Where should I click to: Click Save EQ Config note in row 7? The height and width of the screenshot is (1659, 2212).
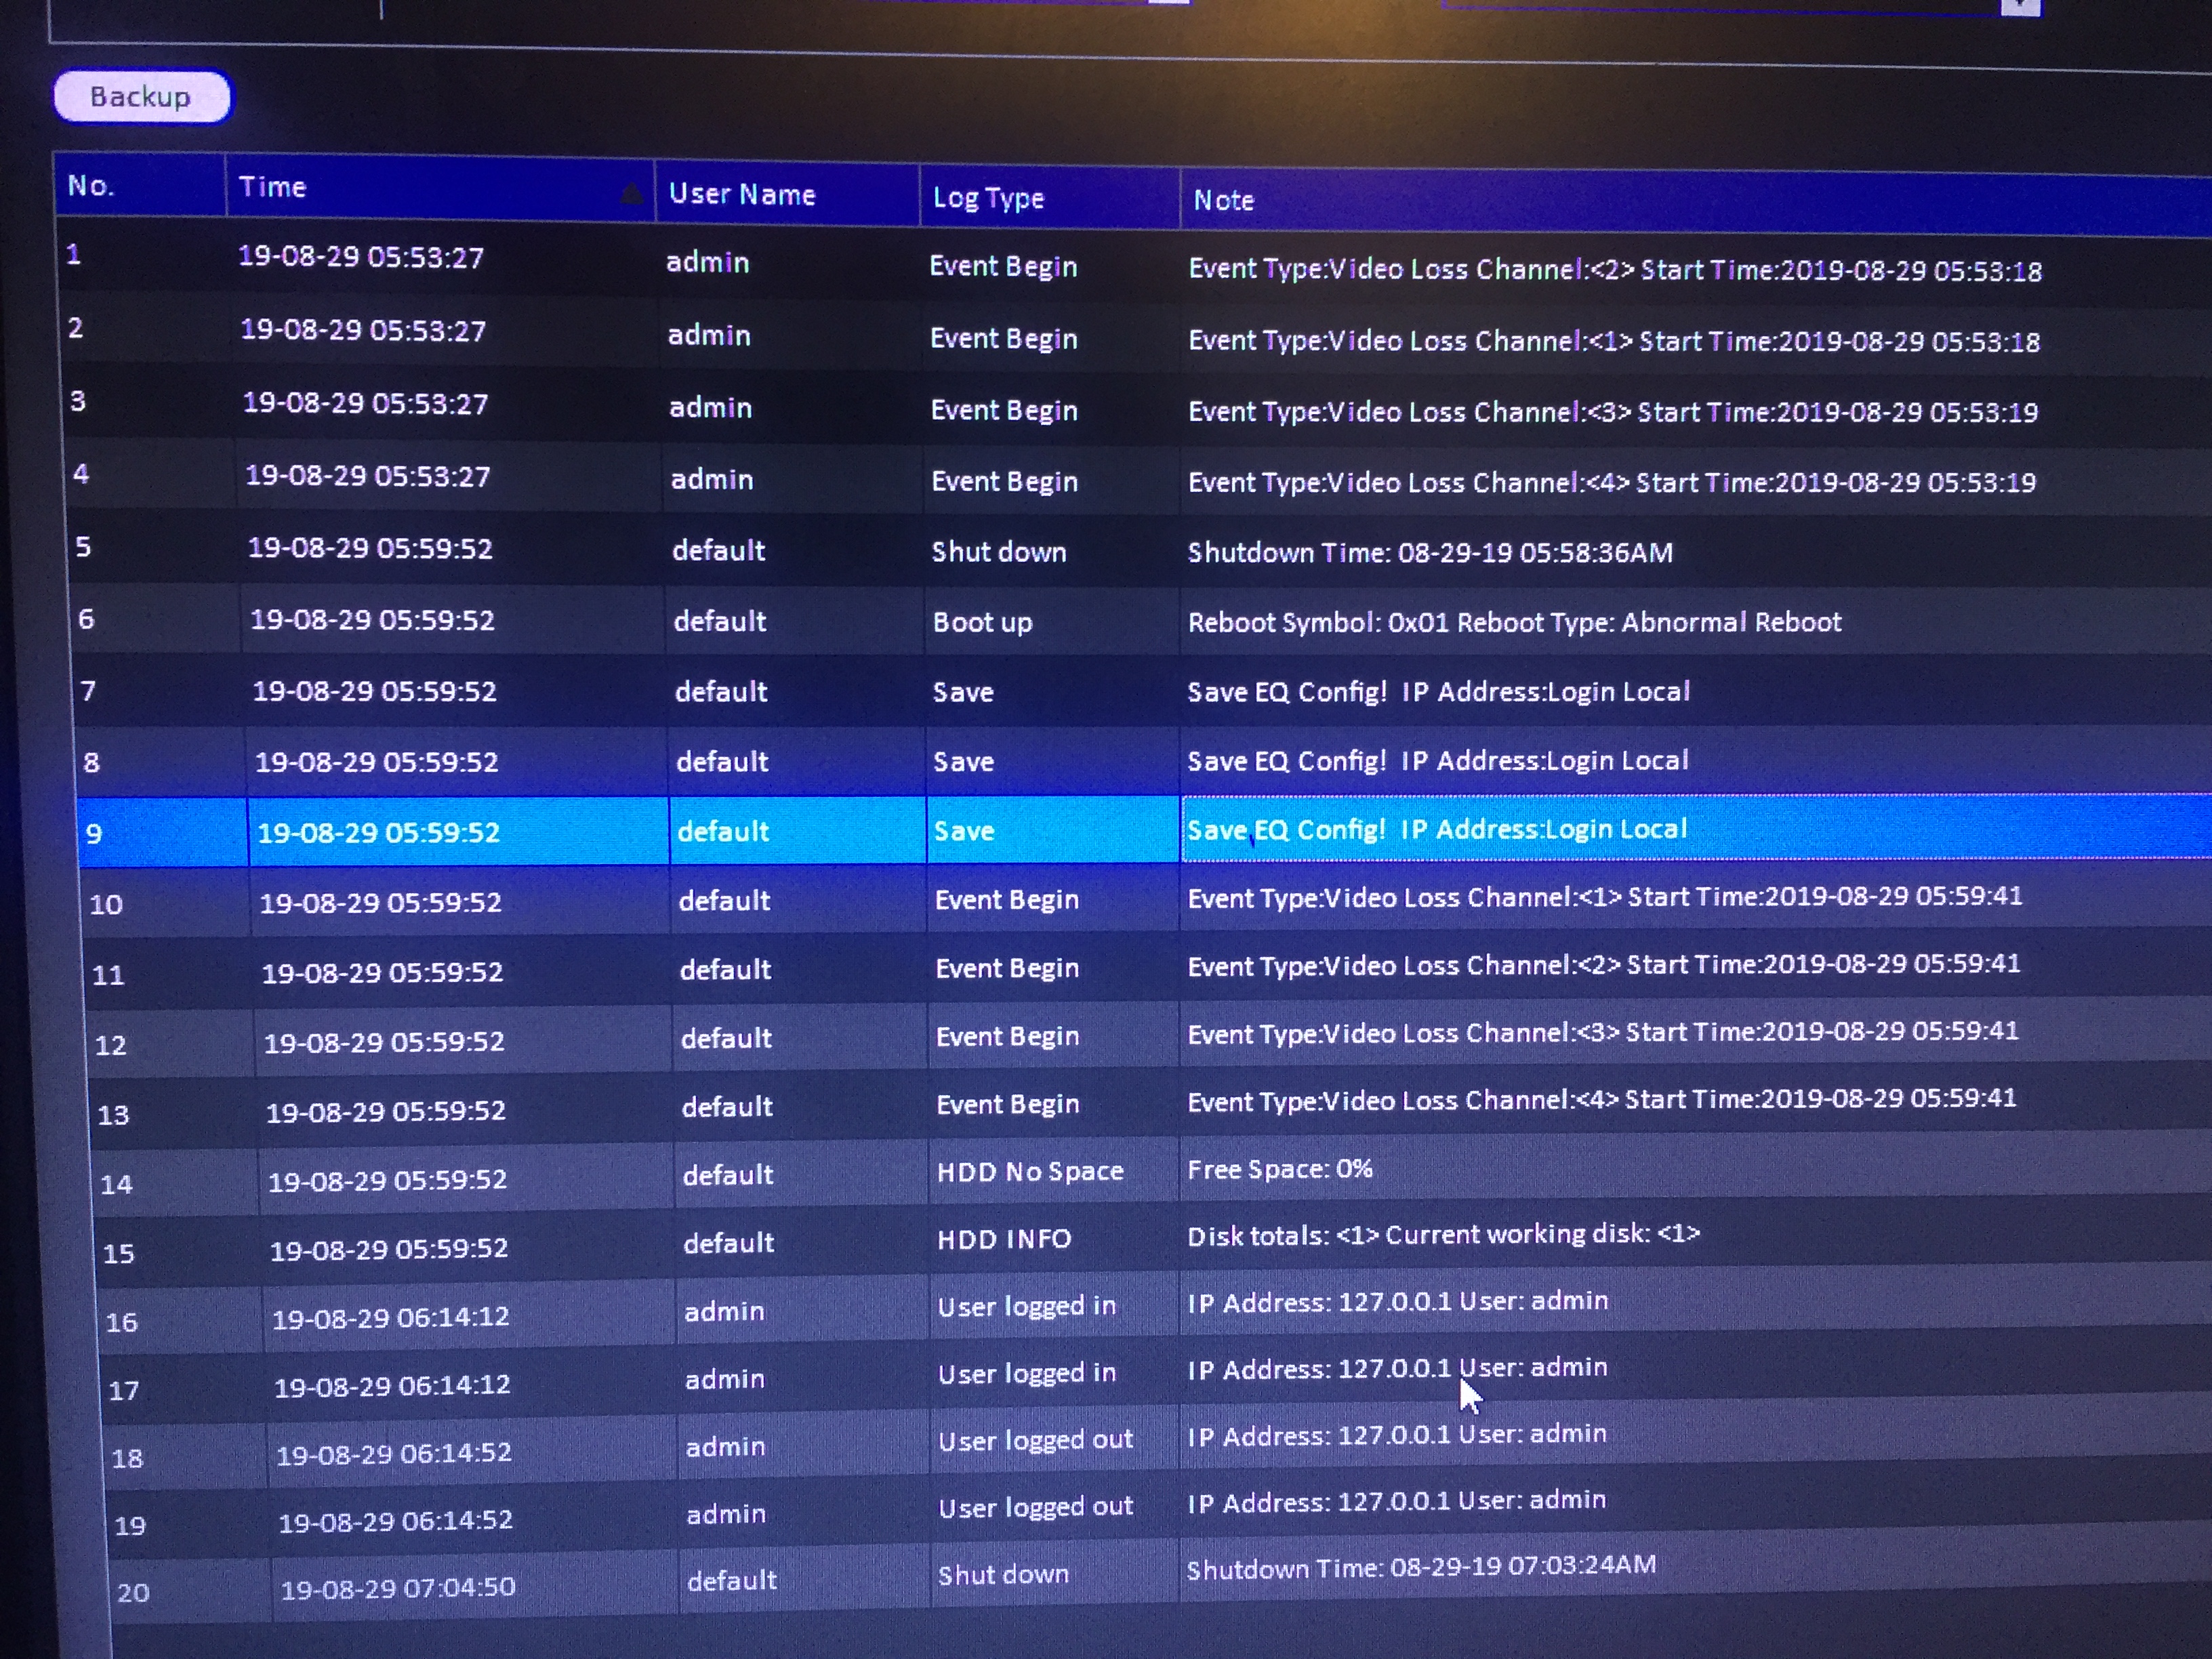click(1437, 692)
